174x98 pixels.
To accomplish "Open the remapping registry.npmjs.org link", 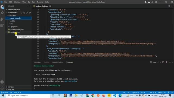I will tap(95, 53).
